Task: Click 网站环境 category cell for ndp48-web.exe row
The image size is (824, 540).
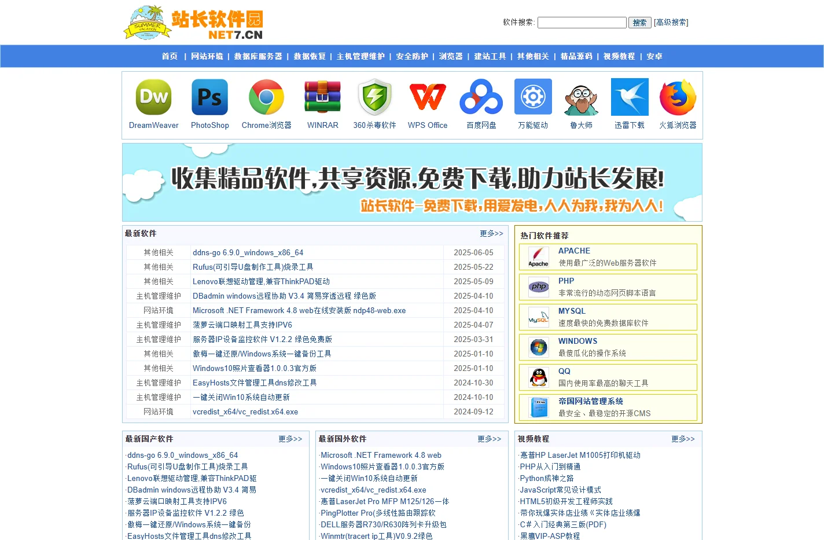Action: (159, 310)
